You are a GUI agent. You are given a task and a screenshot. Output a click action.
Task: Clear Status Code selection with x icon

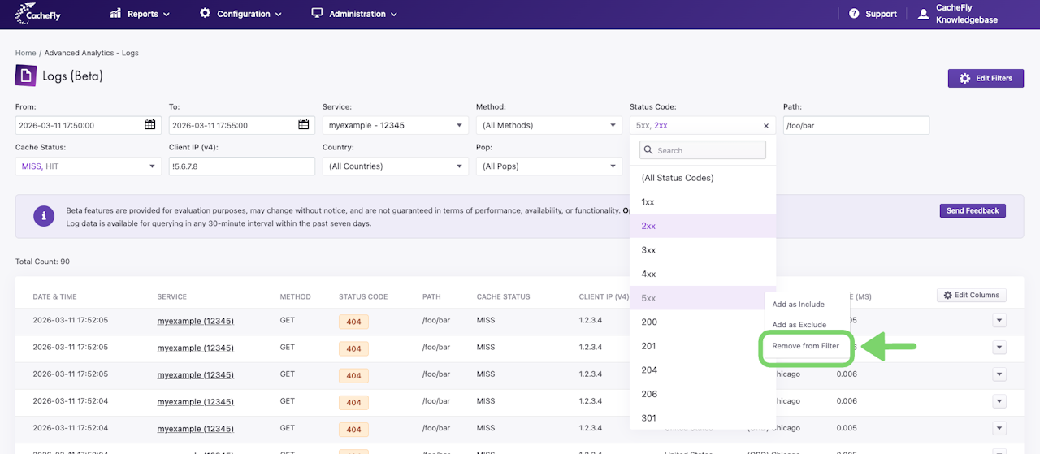(x=765, y=126)
